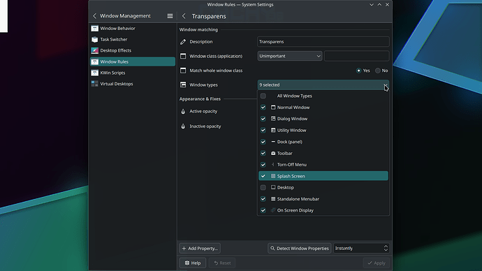Click the droplet icon beside Inactive opacity
The image size is (482, 271).
[183, 126]
